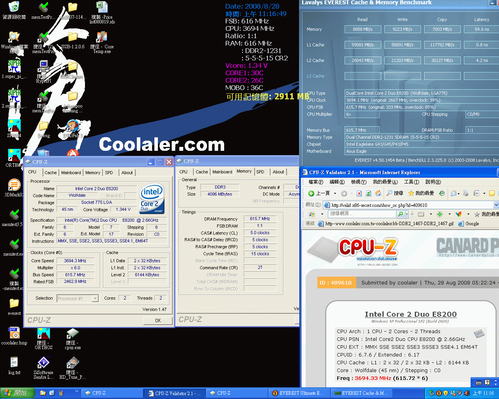Click Google link in IE Links bar

coord(469,224)
